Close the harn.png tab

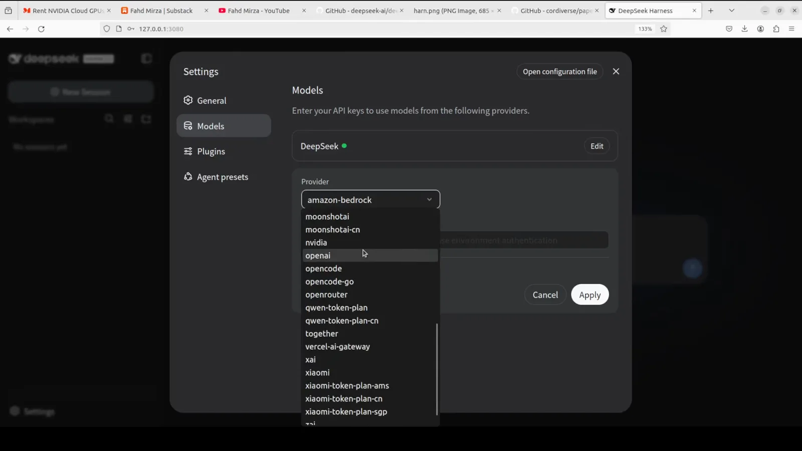(499, 11)
